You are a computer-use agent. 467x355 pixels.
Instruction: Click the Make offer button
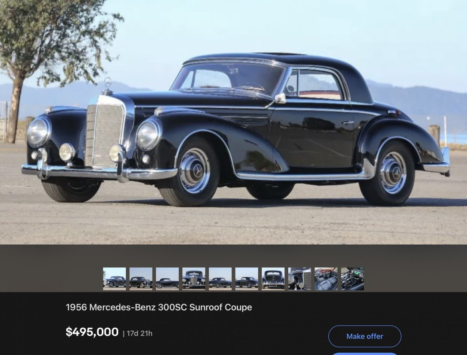point(365,336)
